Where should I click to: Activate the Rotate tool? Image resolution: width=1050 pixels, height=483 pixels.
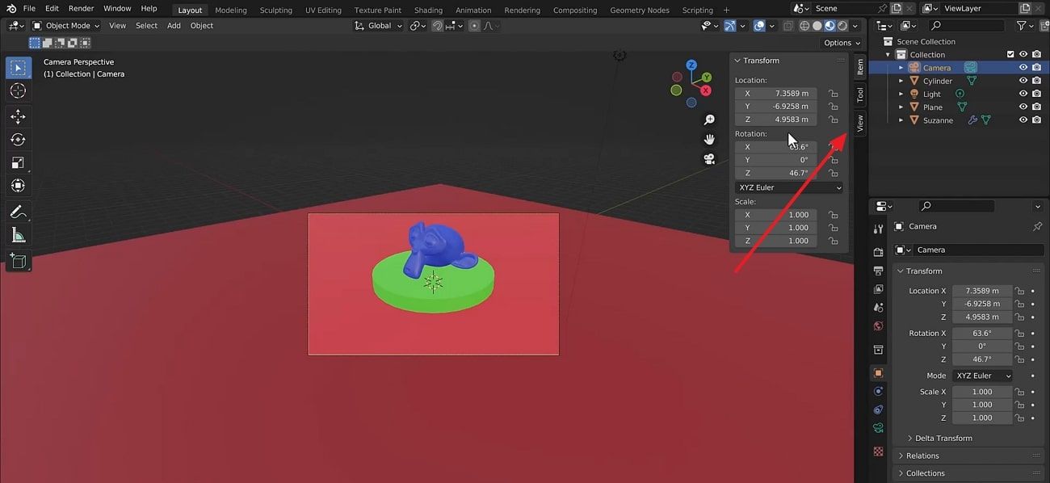(x=18, y=139)
